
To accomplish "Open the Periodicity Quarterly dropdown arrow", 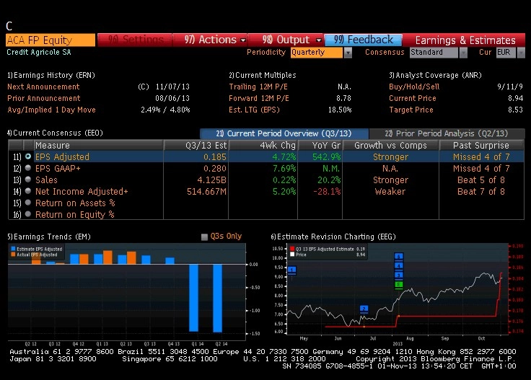I will (348, 53).
